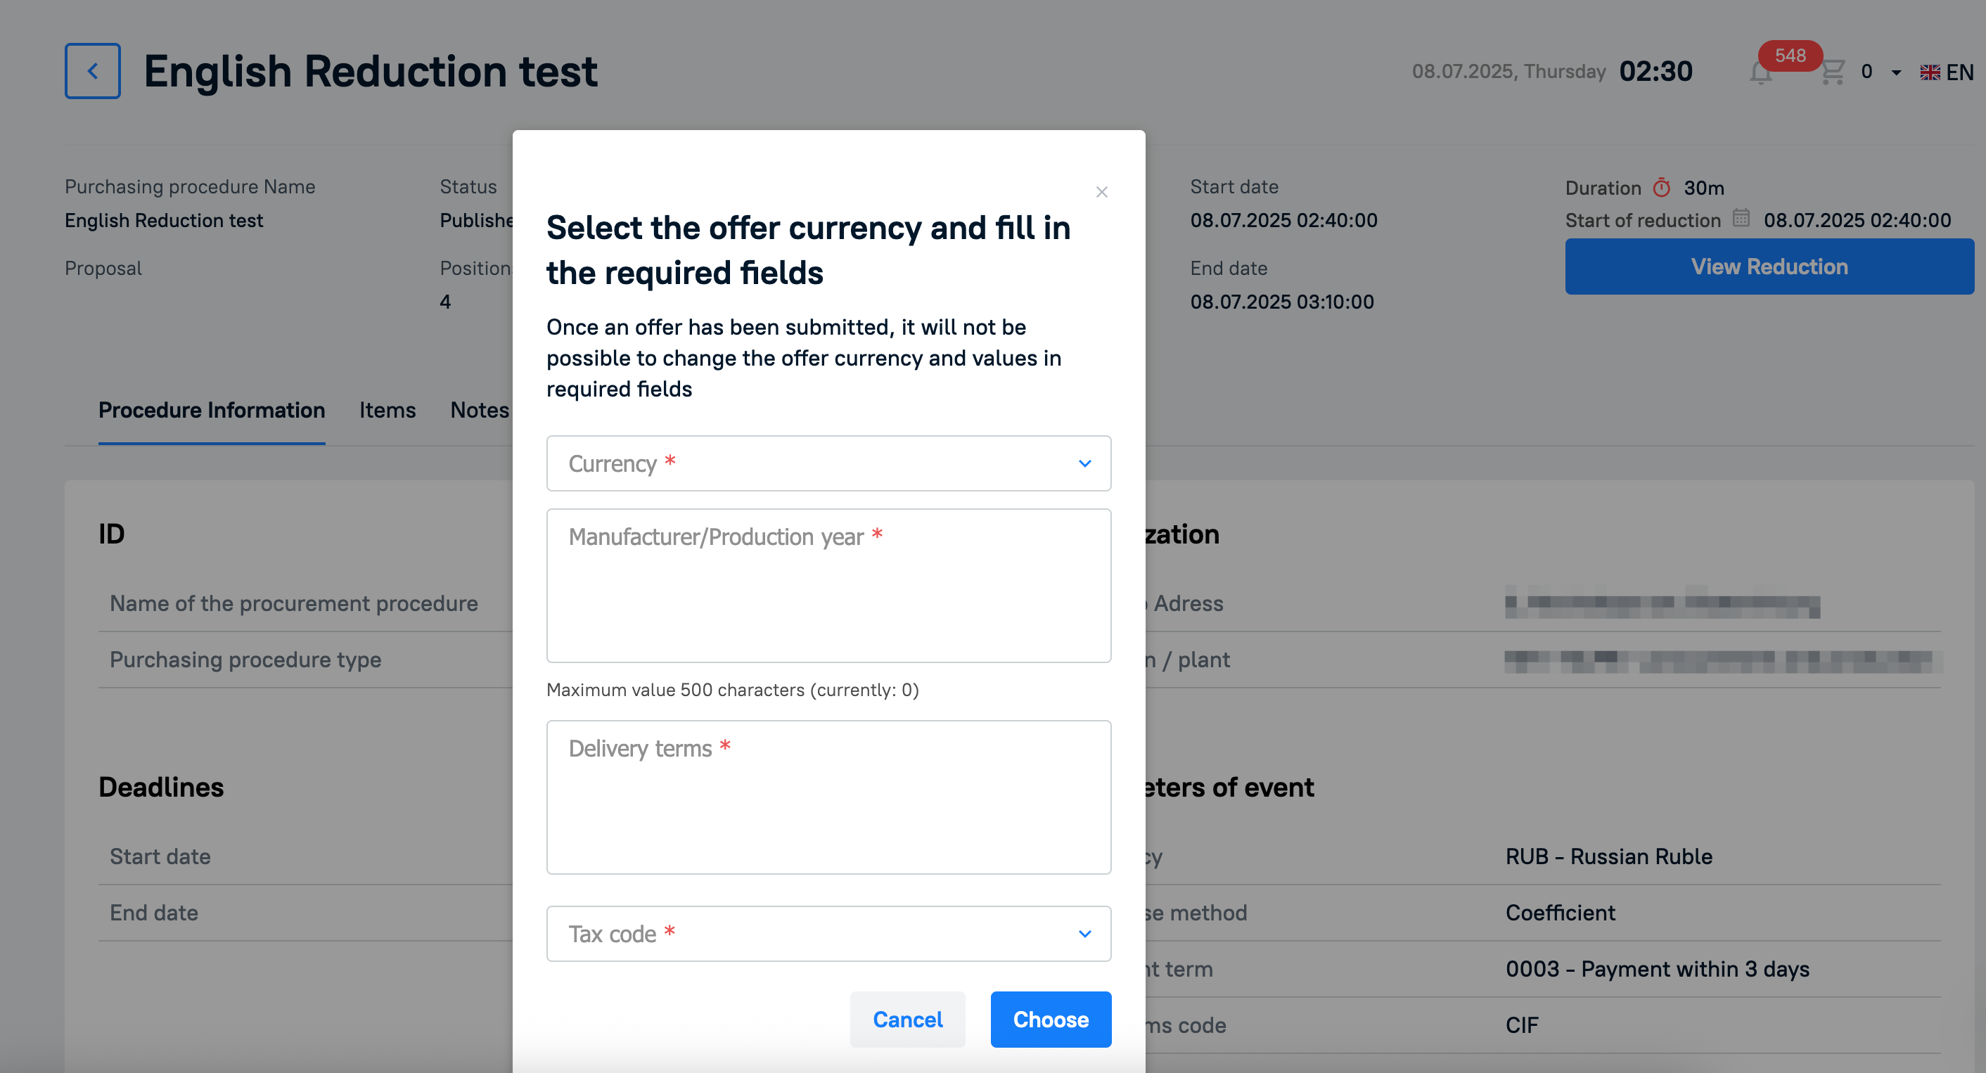
Task: Close the currency dialog with X
Action: 1102,192
